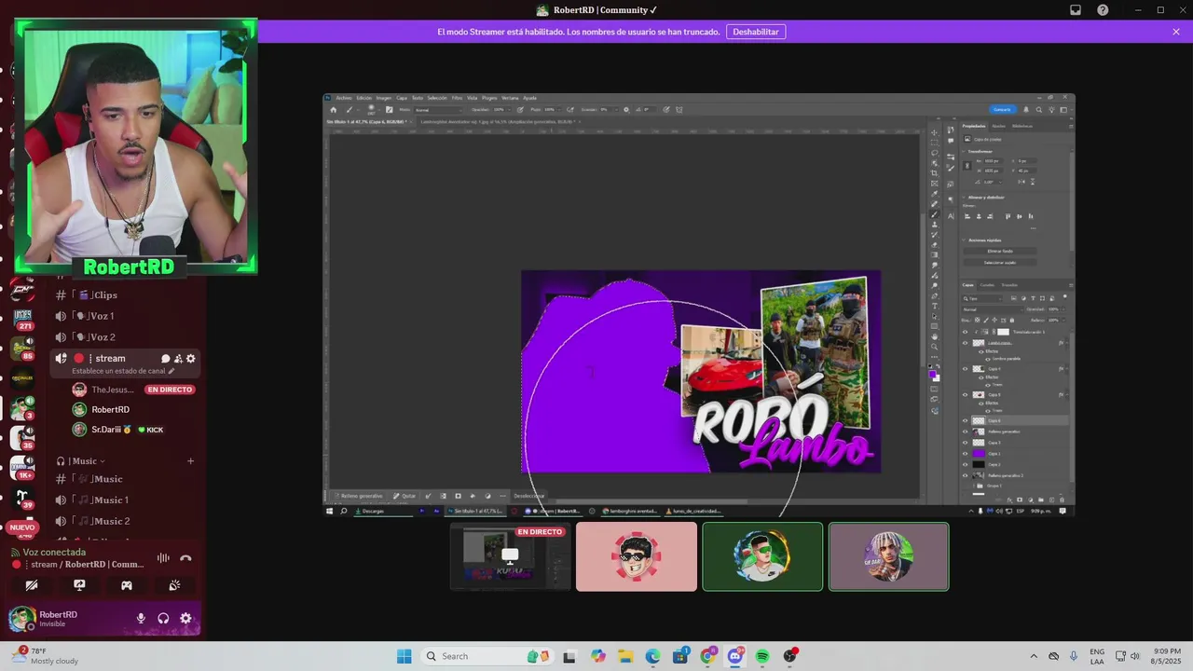Disconnect from the voice channel

(185, 558)
